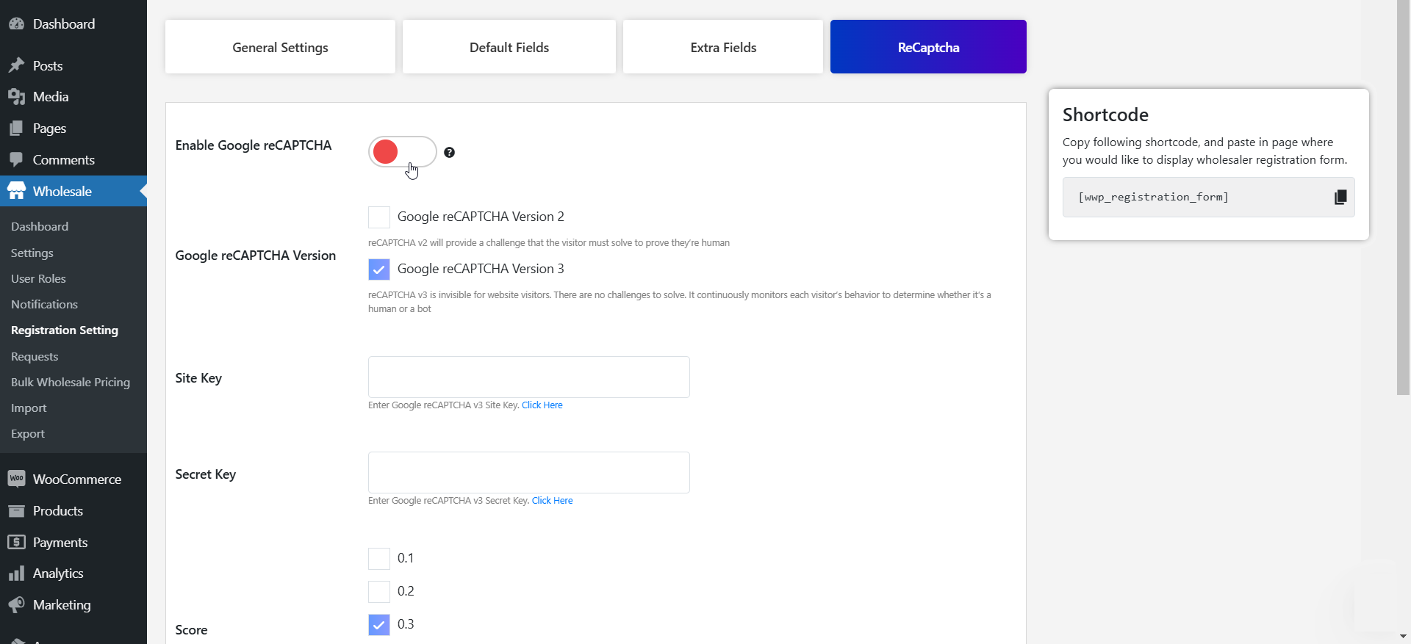This screenshot has width=1411, height=644.
Task: Click the Marketing megaphone icon
Action: pyautogui.click(x=16, y=604)
